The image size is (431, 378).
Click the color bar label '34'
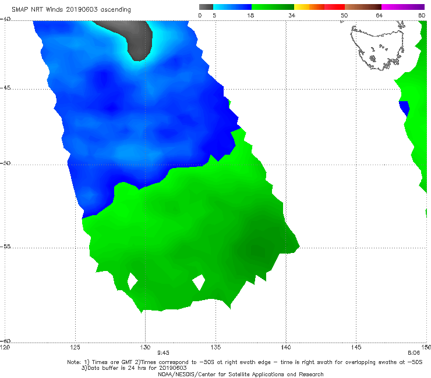click(x=292, y=15)
